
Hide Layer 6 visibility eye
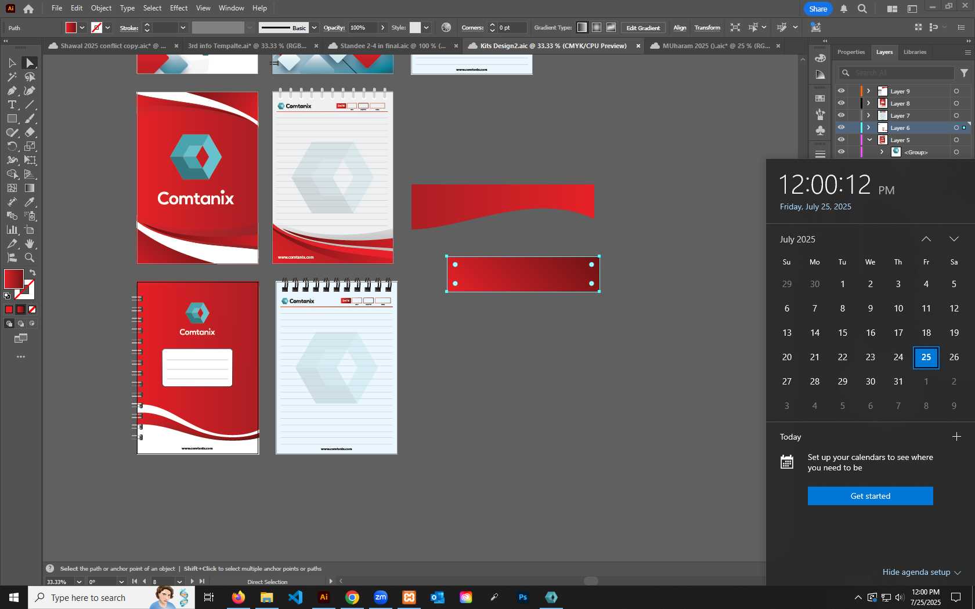coord(841,128)
